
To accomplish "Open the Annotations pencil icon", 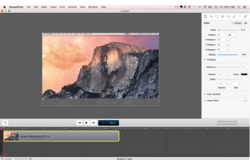I will click(x=234, y=17).
